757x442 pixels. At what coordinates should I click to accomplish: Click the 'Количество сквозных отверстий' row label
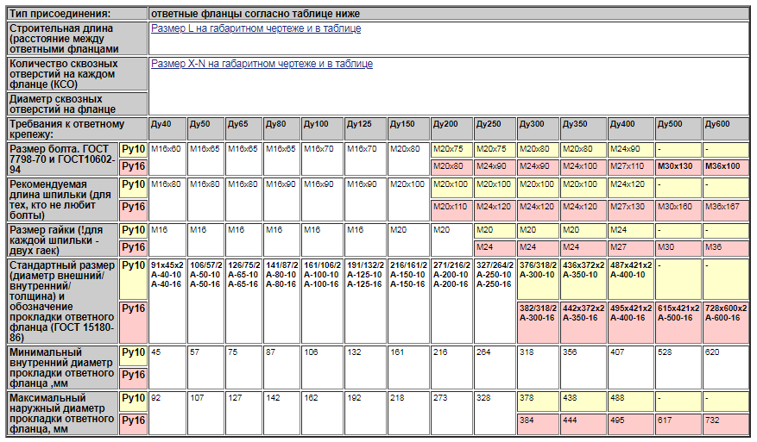77,74
